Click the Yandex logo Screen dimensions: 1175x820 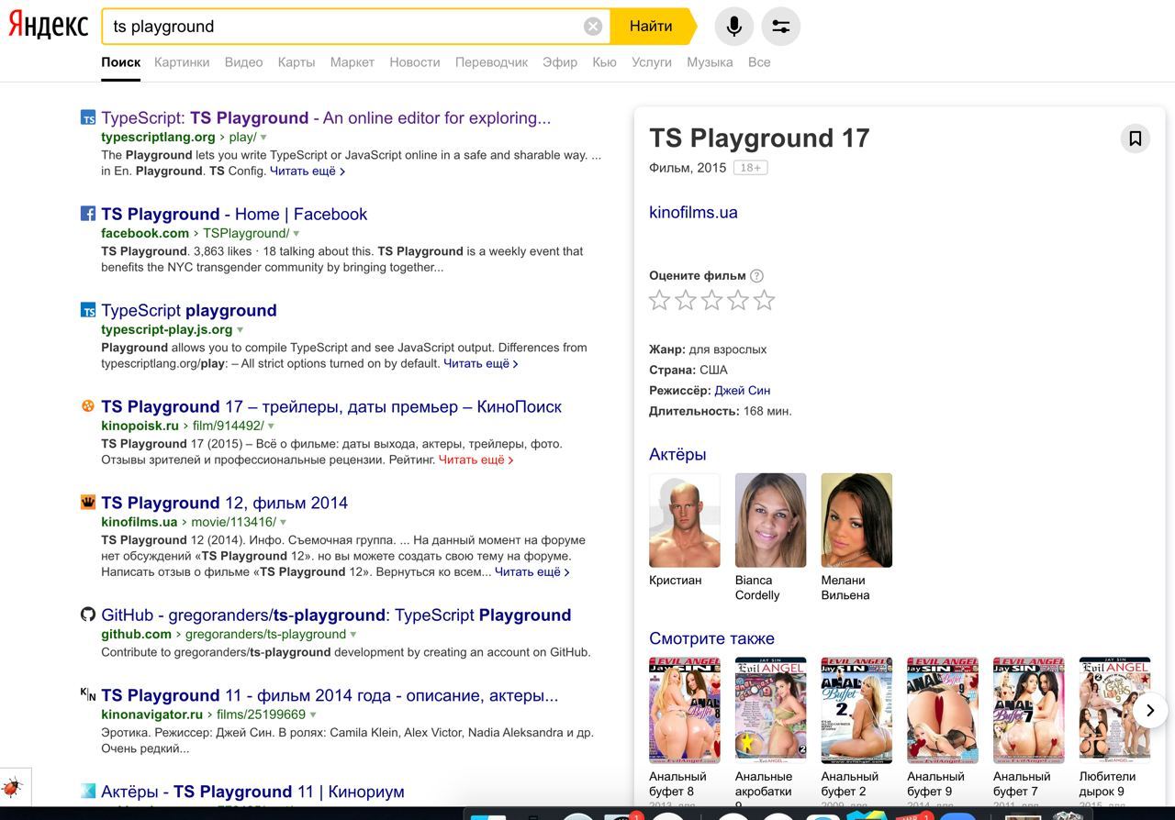49,26
